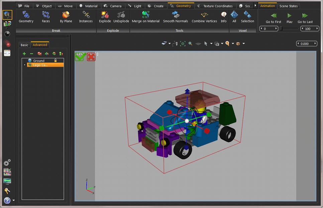Switch to Scene States tab
Screen dimensions: 323x208
pos(289,6)
